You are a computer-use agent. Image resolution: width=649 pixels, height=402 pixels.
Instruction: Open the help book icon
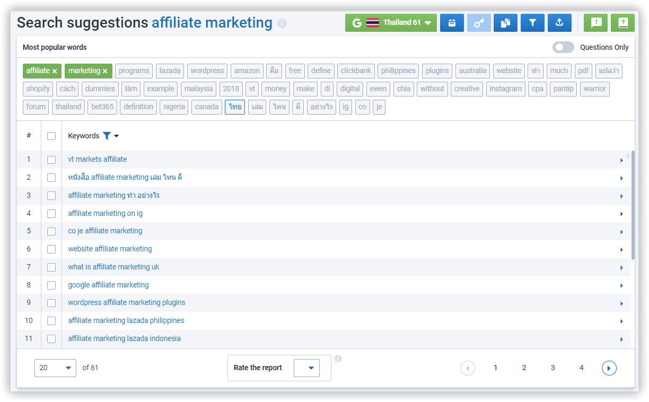click(x=622, y=23)
